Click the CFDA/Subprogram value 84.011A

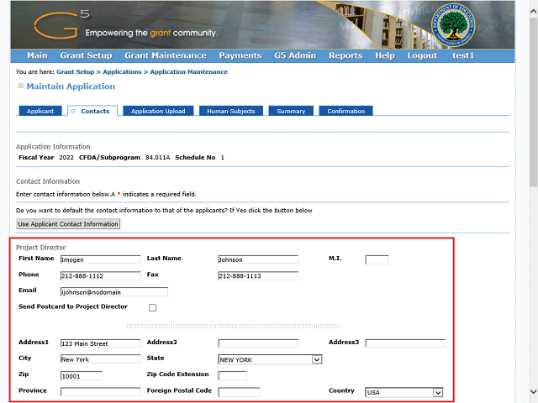pyautogui.click(x=157, y=157)
